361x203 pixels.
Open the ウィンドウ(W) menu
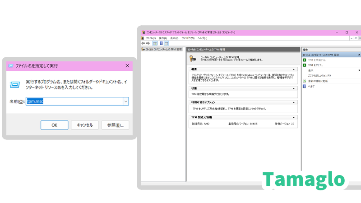point(188,38)
